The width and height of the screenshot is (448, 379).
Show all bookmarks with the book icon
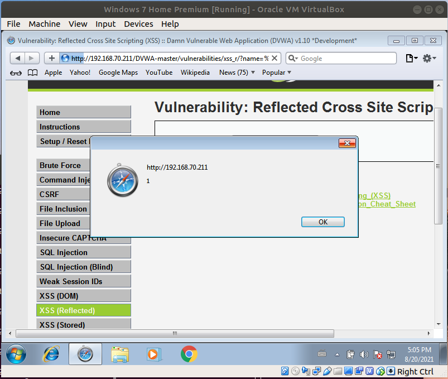(32, 73)
